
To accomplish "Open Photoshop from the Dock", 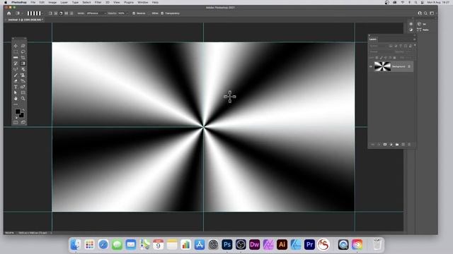I will (227, 245).
